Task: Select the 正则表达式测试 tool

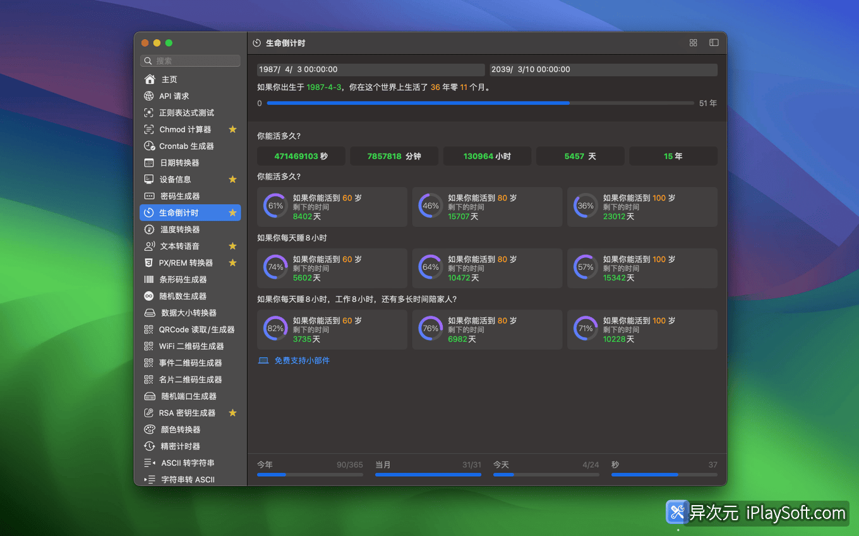Action: [187, 112]
